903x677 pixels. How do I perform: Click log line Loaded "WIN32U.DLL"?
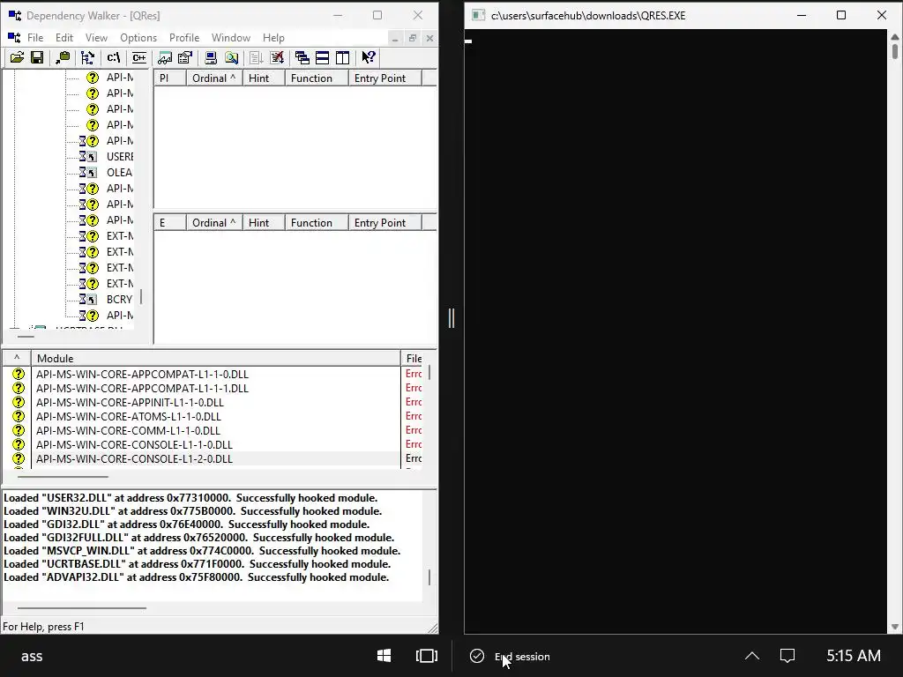tap(193, 511)
